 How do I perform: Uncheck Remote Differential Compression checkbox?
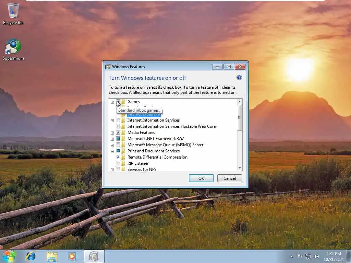coord(118,157)
